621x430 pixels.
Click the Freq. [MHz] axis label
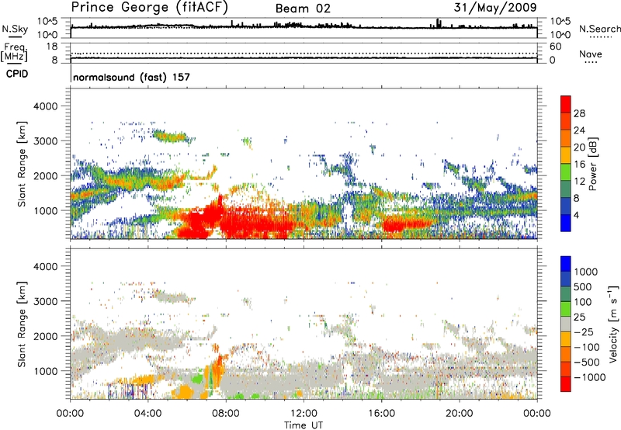tap(14, 53)
